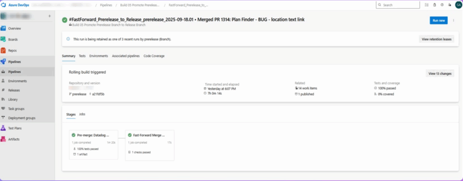Open the more actions menu beside Run new

coord(454,20)
